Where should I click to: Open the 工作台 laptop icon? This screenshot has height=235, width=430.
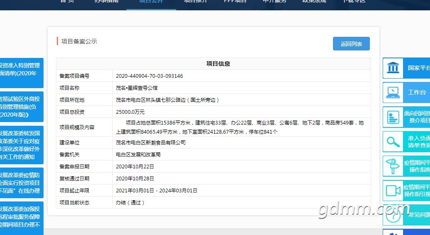pos(393,92)
